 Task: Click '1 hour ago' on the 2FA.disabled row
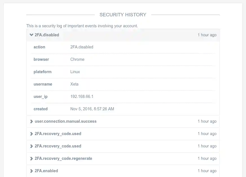(x=207, y=35)
